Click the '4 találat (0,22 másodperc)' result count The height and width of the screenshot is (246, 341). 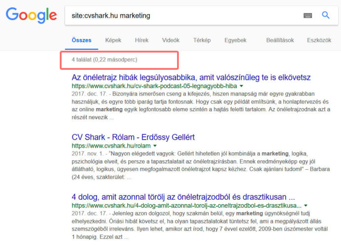tap(104, 60)
